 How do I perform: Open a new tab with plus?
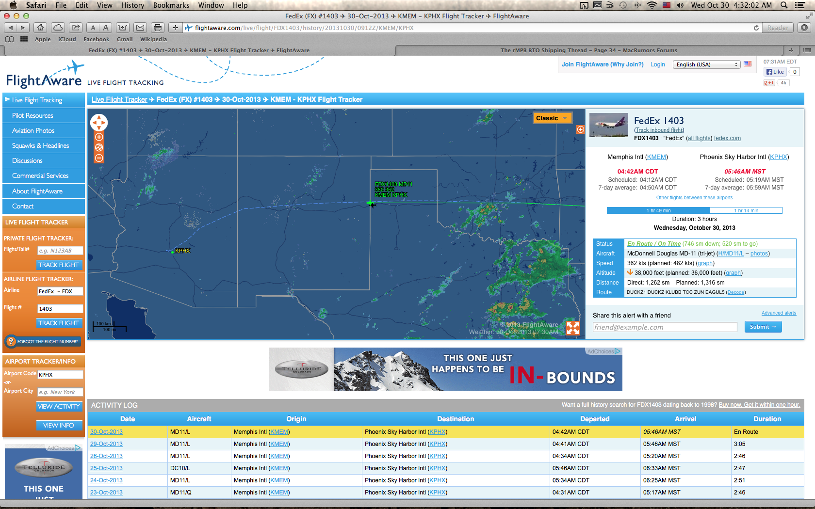pyautogui.click(x=791, y=50)
